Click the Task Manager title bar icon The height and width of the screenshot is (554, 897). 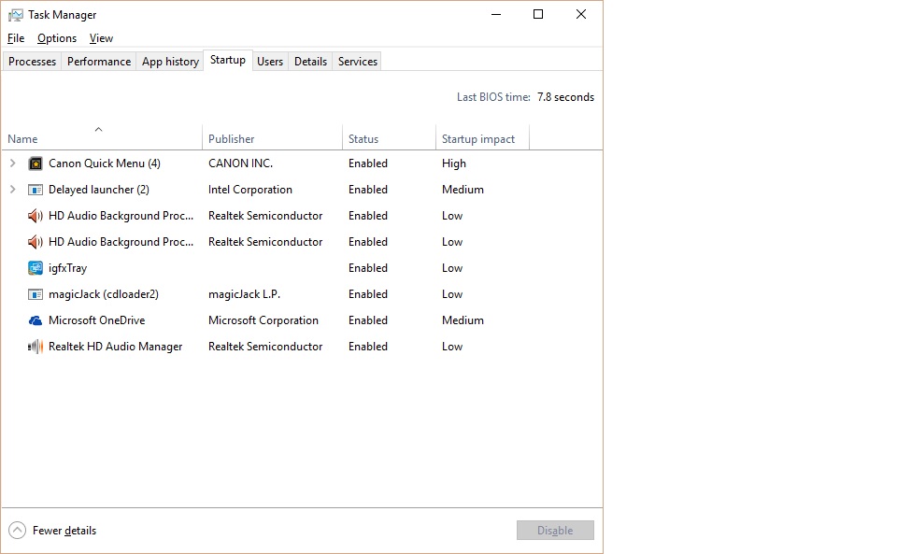[16, 15]
